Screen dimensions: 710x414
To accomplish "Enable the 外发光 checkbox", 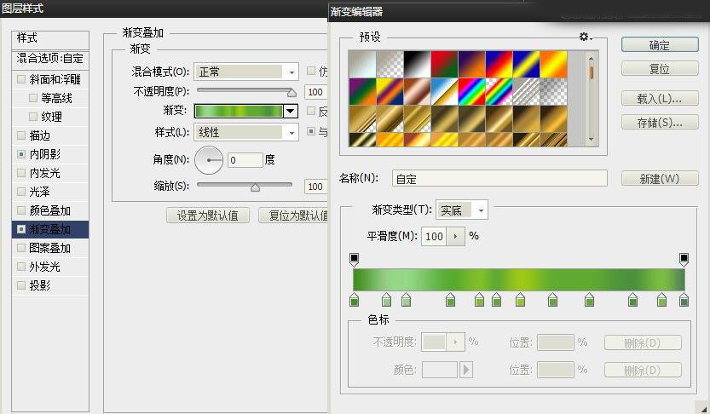I will pyautogui.click(x=20, y=267).
